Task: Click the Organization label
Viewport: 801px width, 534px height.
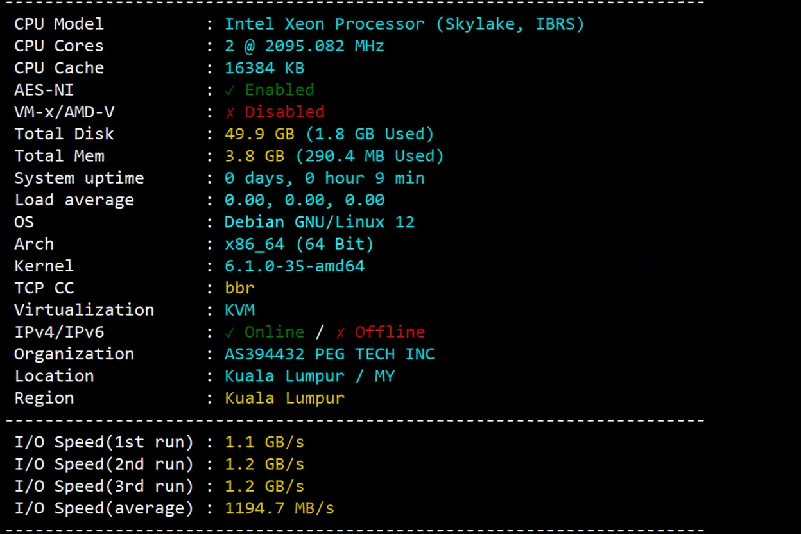Action: coord(74,354)
